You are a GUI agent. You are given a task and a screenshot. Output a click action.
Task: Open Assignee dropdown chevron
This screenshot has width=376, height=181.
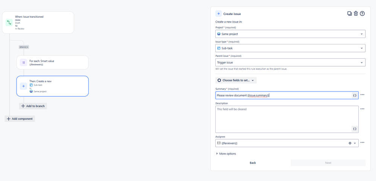tap(355, 143)
